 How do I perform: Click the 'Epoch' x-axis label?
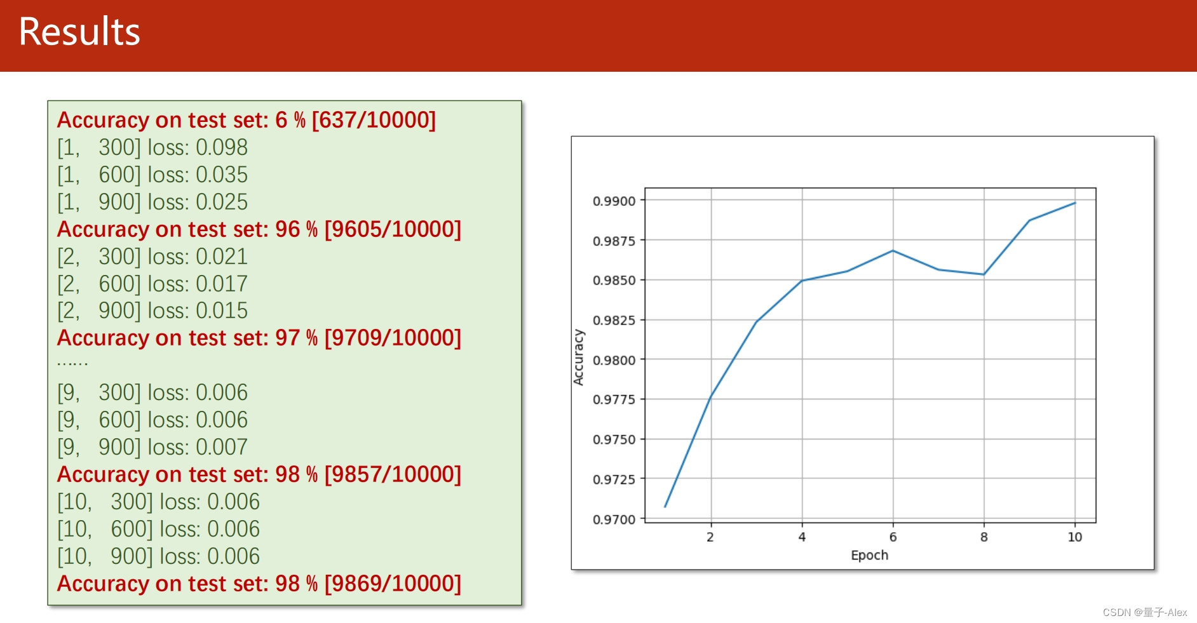[870, 555]
